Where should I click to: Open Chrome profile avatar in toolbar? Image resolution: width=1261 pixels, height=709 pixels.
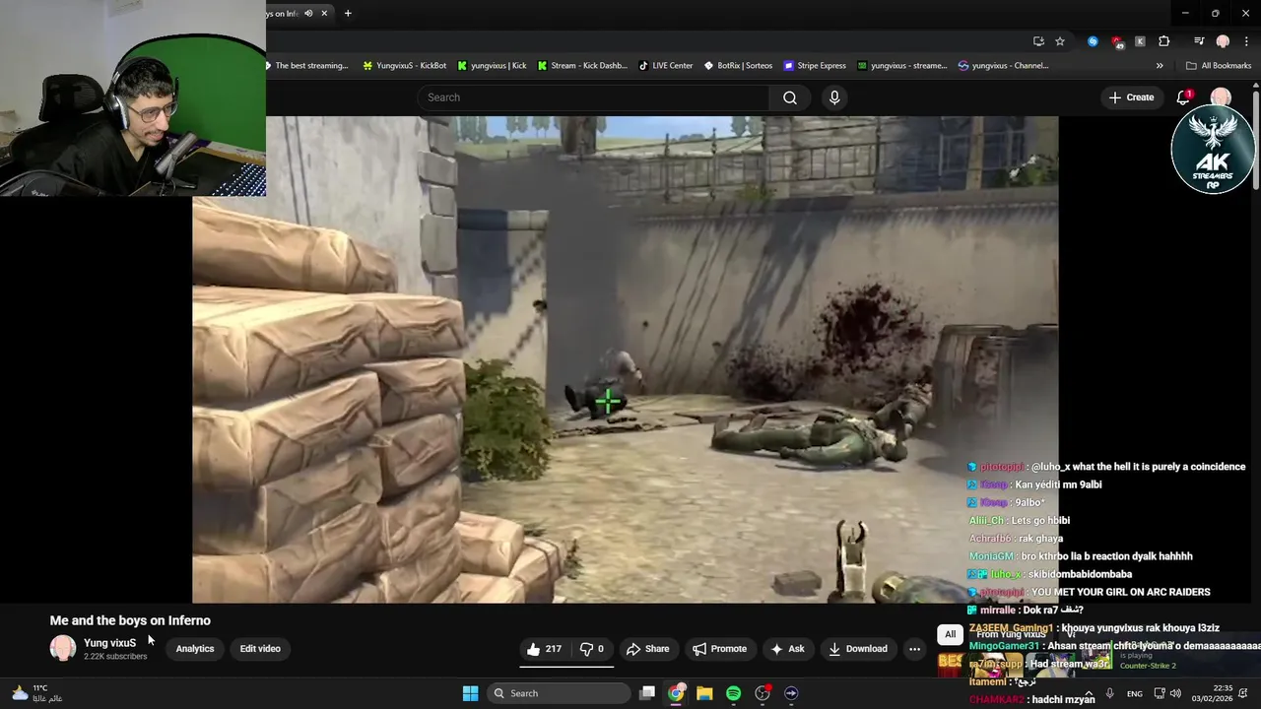1223,41
